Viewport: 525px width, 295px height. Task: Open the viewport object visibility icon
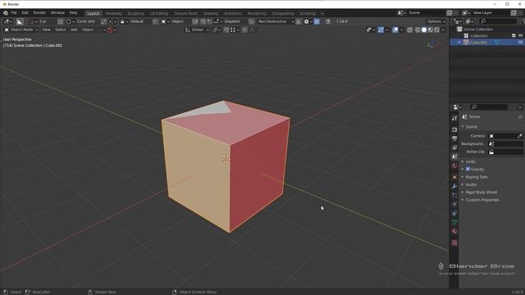point(369,29)
